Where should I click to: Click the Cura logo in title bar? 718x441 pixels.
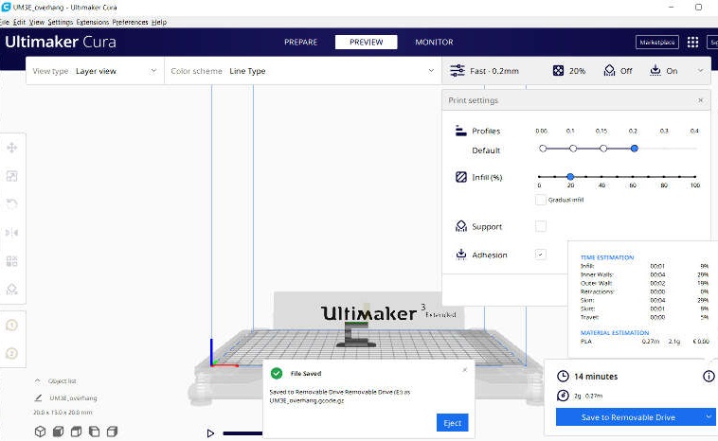pos(6,7)
